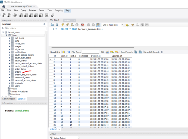Select the Stored Procedures folder
The height and width of the screenshot is (139, 188).
pos(19,92)
